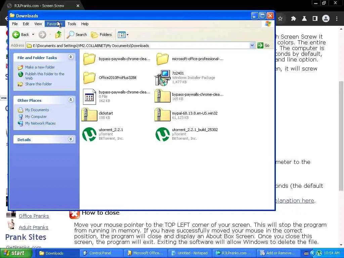The height and width of the screenshot is (258, 344).
Task: Open My Documents in Other Places
Action: (x=37, y=110)
